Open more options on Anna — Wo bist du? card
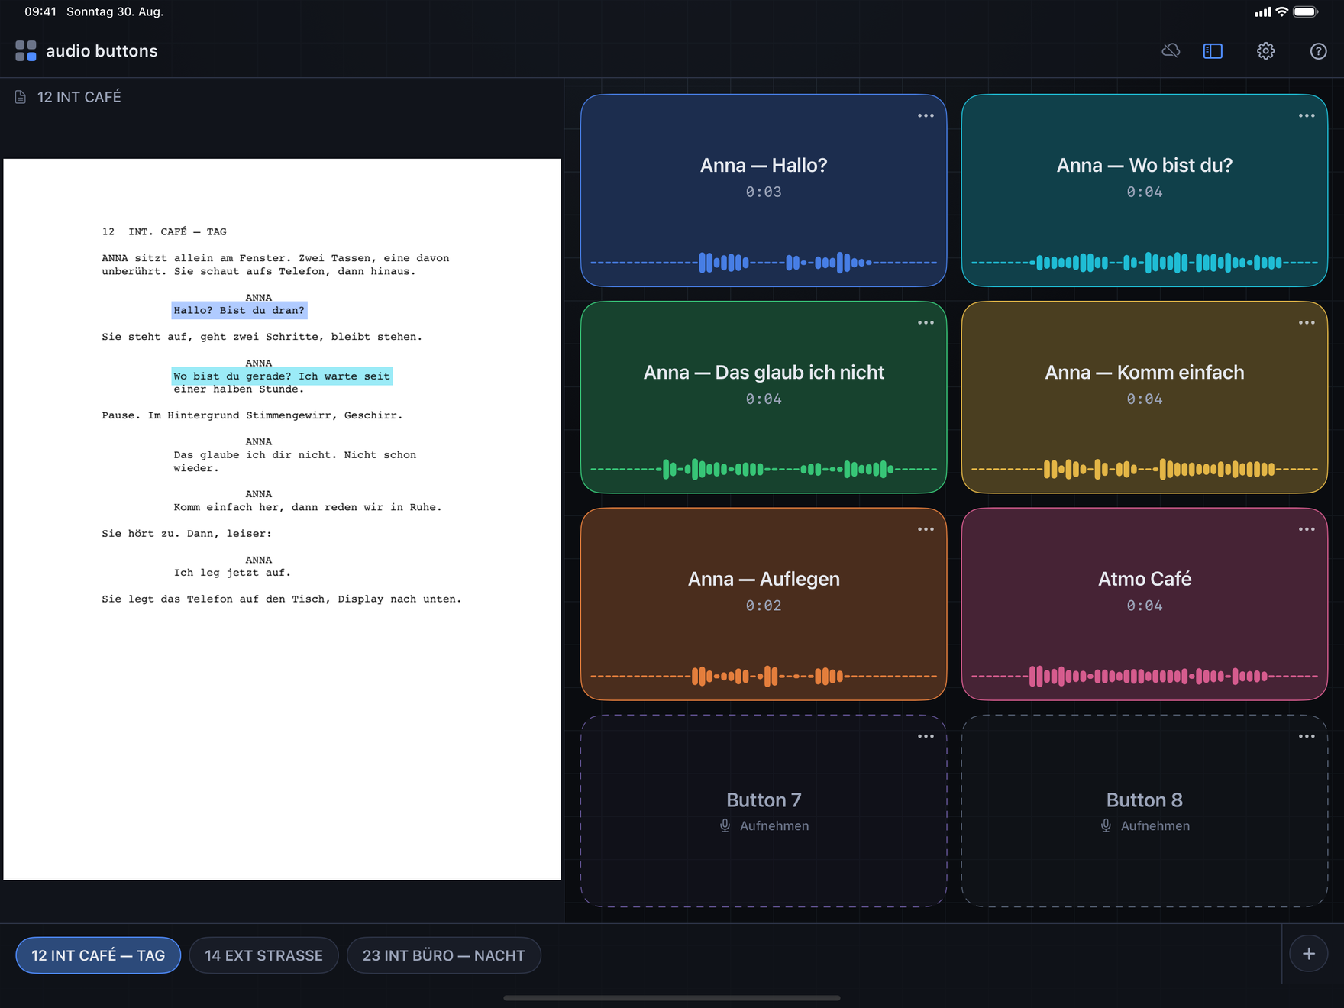 click(x=1307, y=115)
